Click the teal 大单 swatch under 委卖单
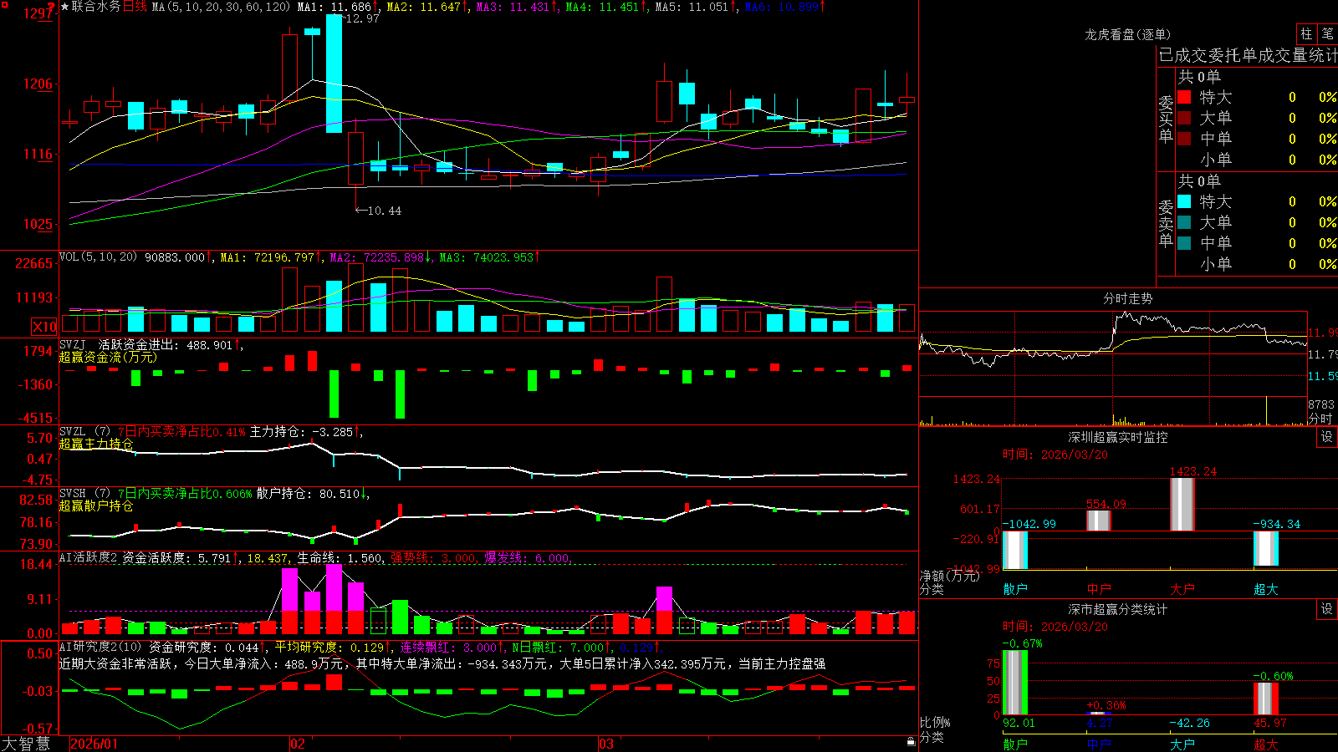 tap(1184, 222)
